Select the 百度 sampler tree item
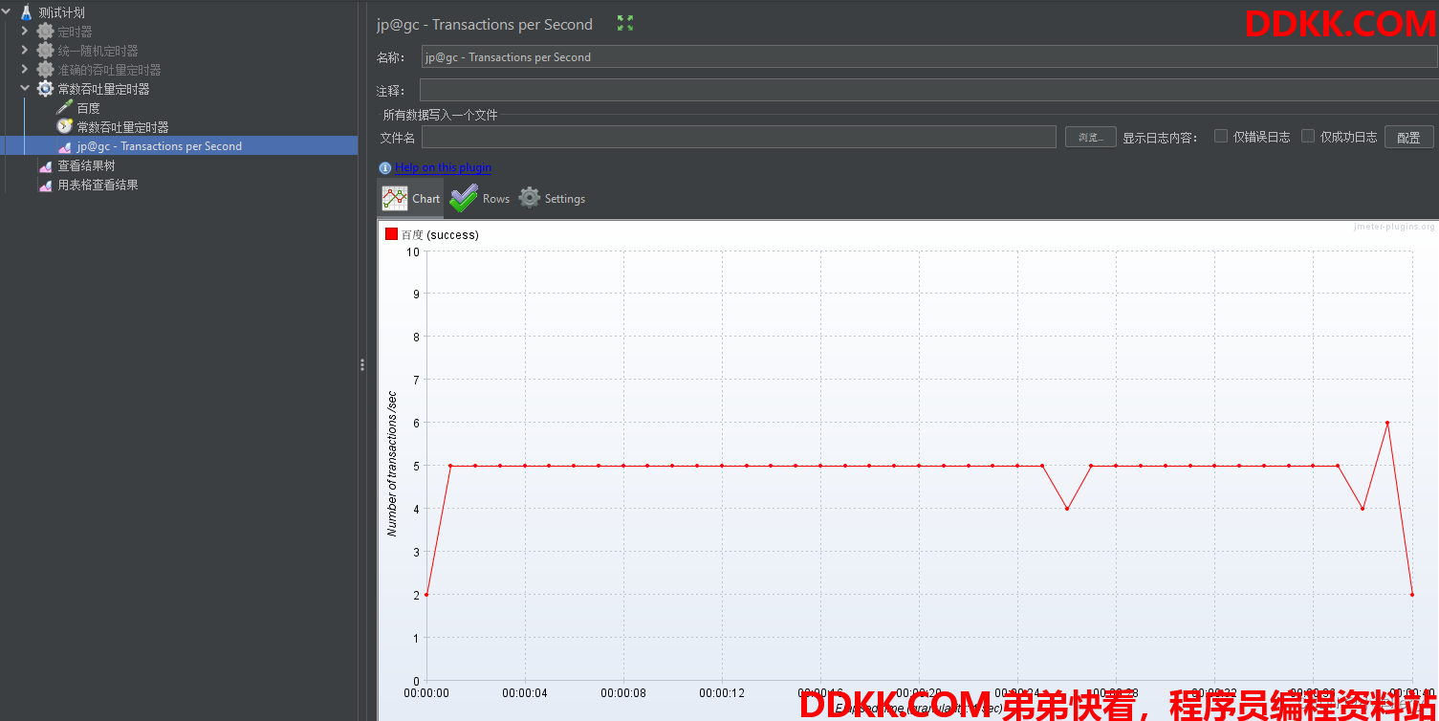The width and height of the screenshot is (1439, 721). 88,108
